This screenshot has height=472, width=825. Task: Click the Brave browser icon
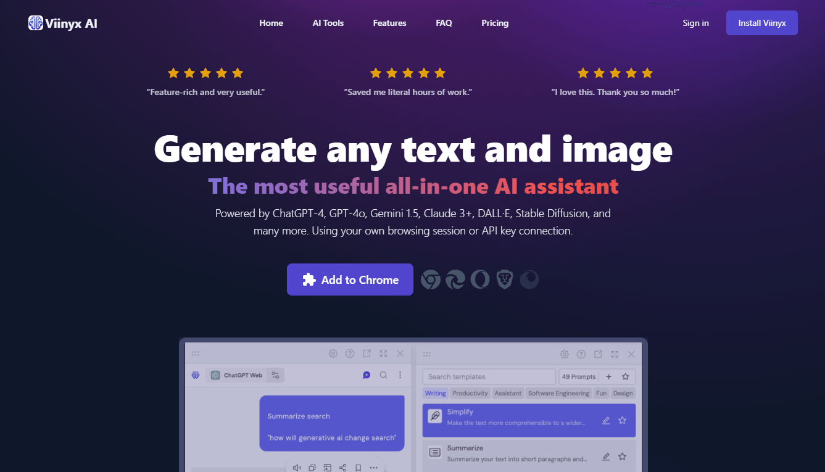pyautogui.click(x=505, y=279)
